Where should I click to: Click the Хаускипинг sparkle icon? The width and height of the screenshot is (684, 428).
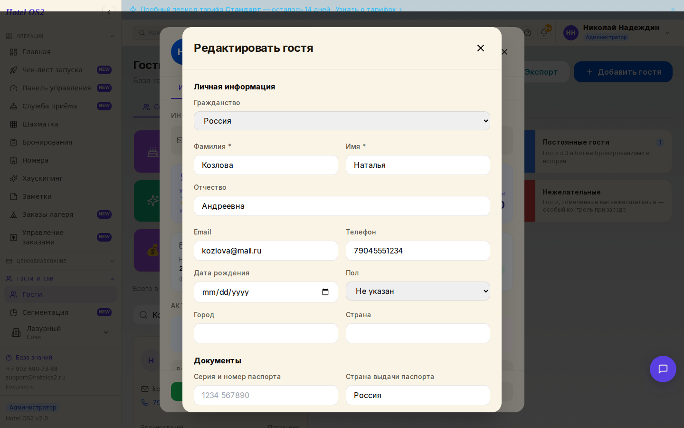[x=14, y=178]
